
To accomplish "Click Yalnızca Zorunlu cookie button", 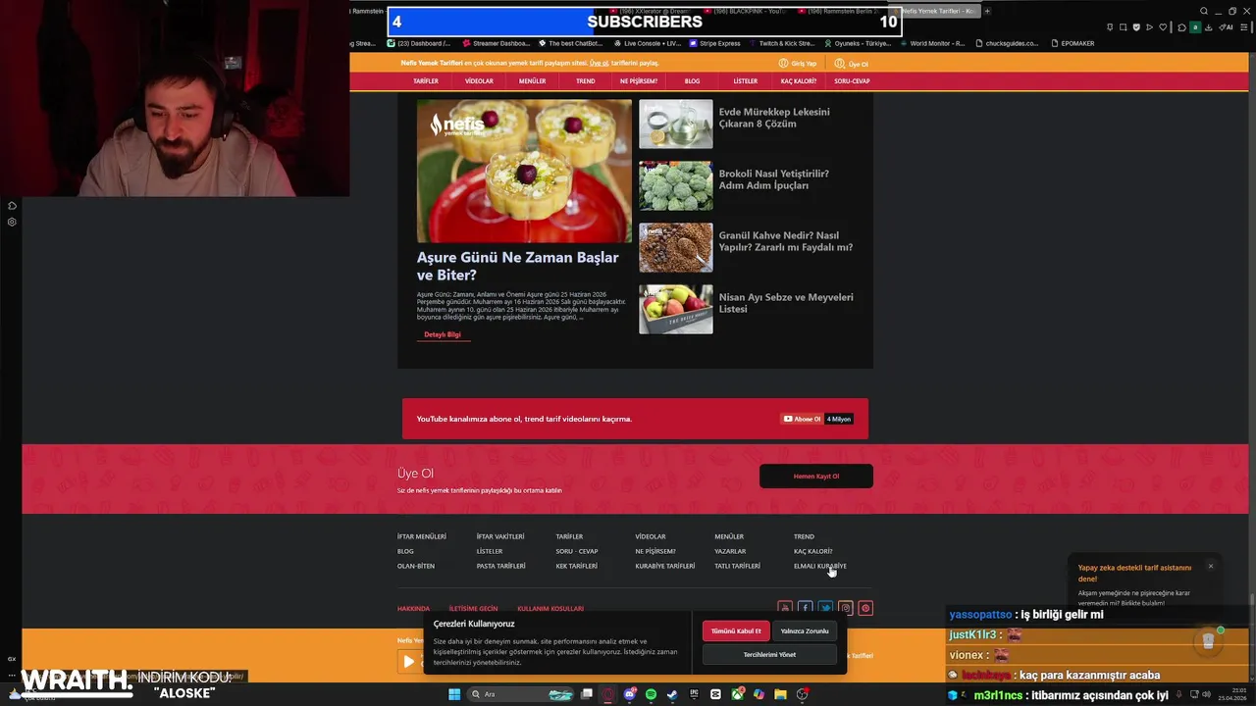I will 805,631.
